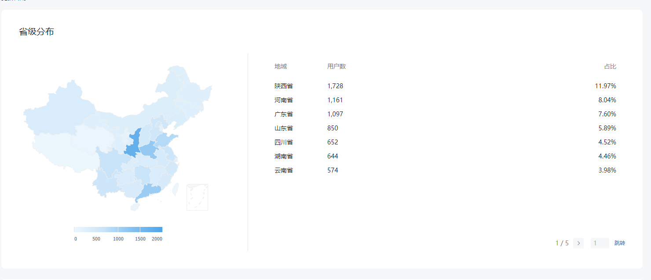This screenshot has width=651, height=280.
Task: Click the 11.97% percentage value
Action: (x=606, y=86)
